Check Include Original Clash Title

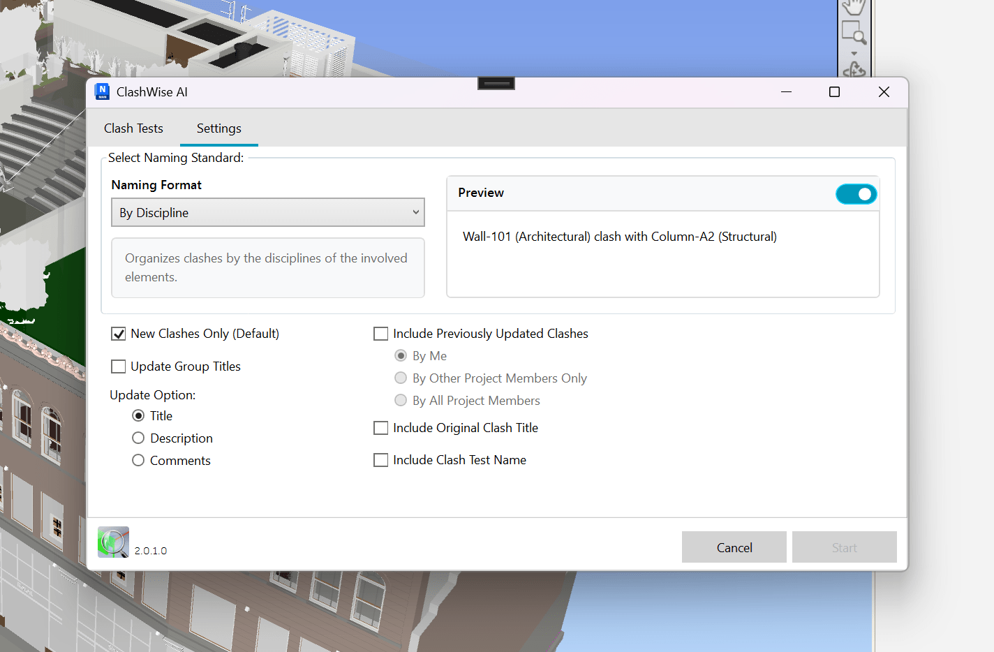click(381, 428)
